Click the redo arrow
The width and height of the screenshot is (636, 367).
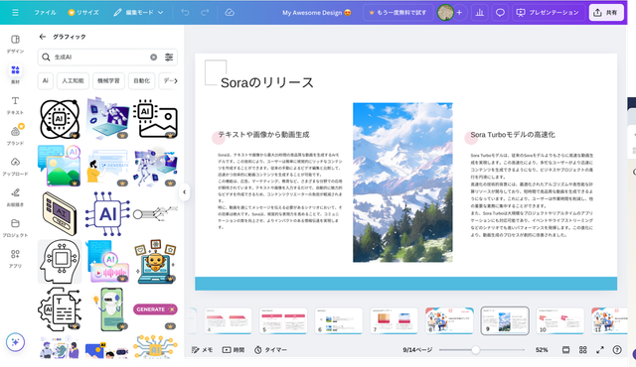(205, 13)
